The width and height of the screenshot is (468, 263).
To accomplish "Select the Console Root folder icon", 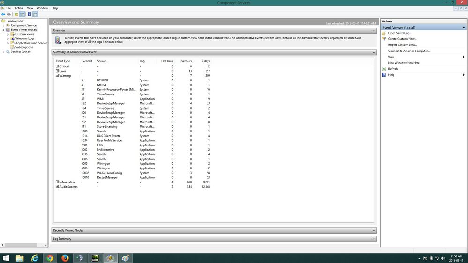I will tap(3, 21).
